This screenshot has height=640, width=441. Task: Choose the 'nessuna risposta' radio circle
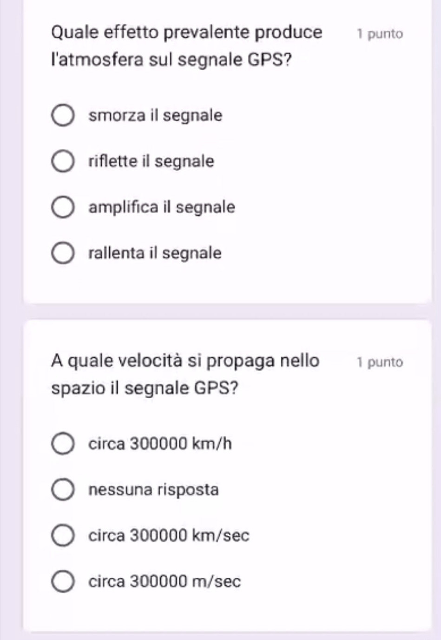62,490
